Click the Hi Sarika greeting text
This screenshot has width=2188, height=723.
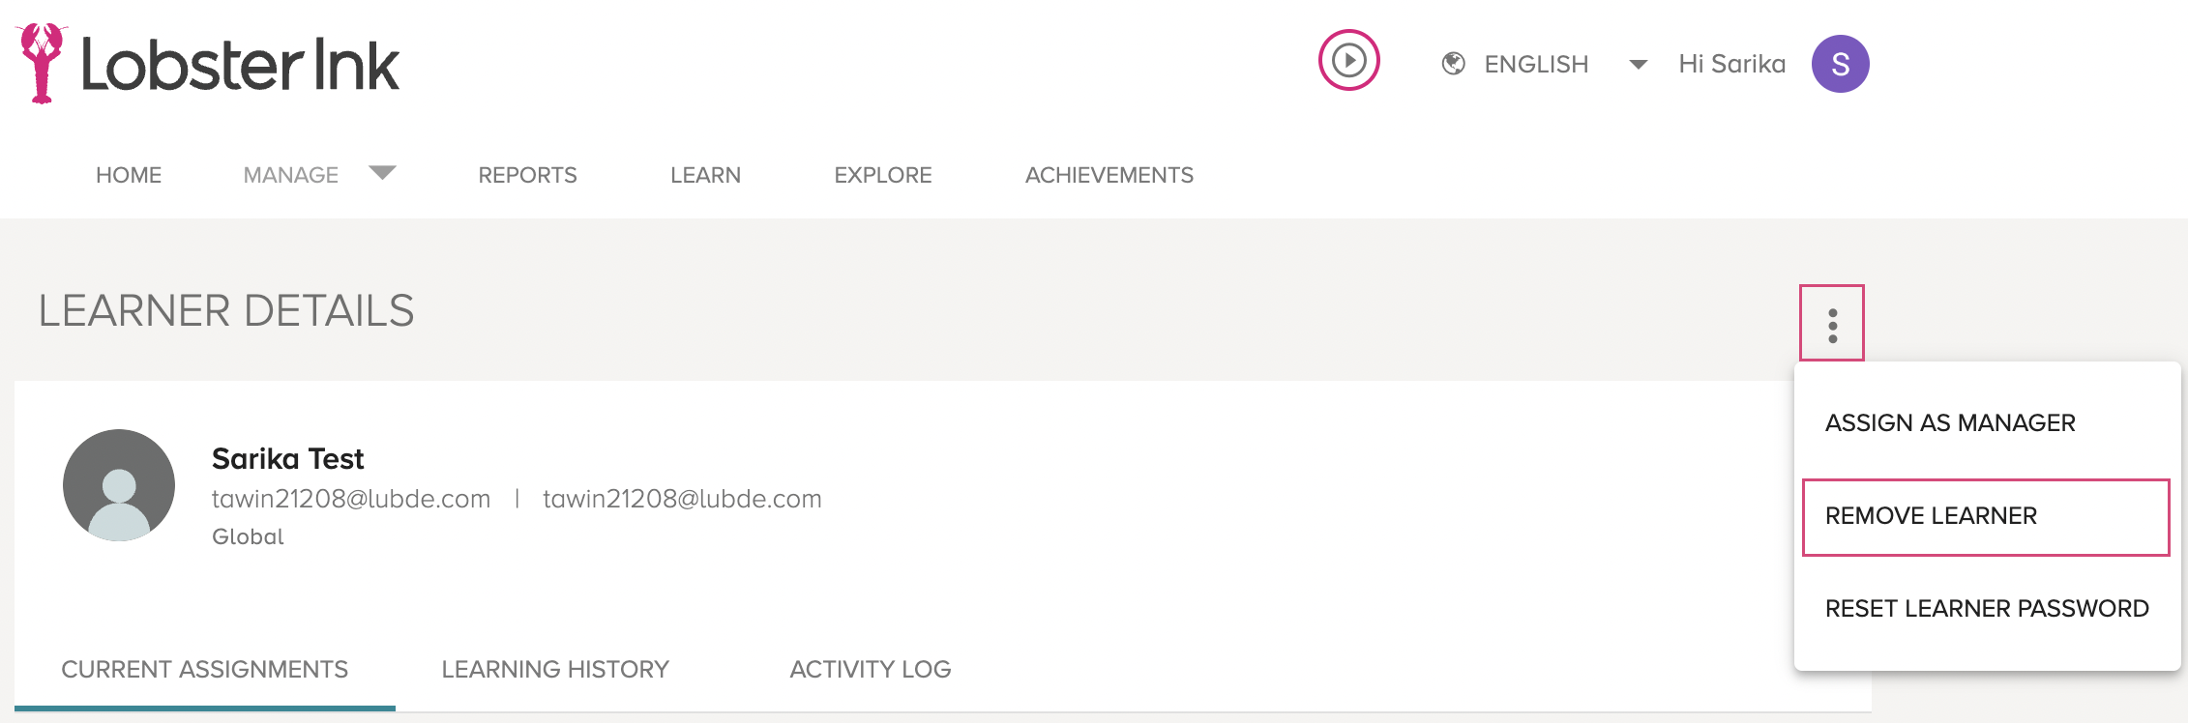click(x=1731, y=64)
